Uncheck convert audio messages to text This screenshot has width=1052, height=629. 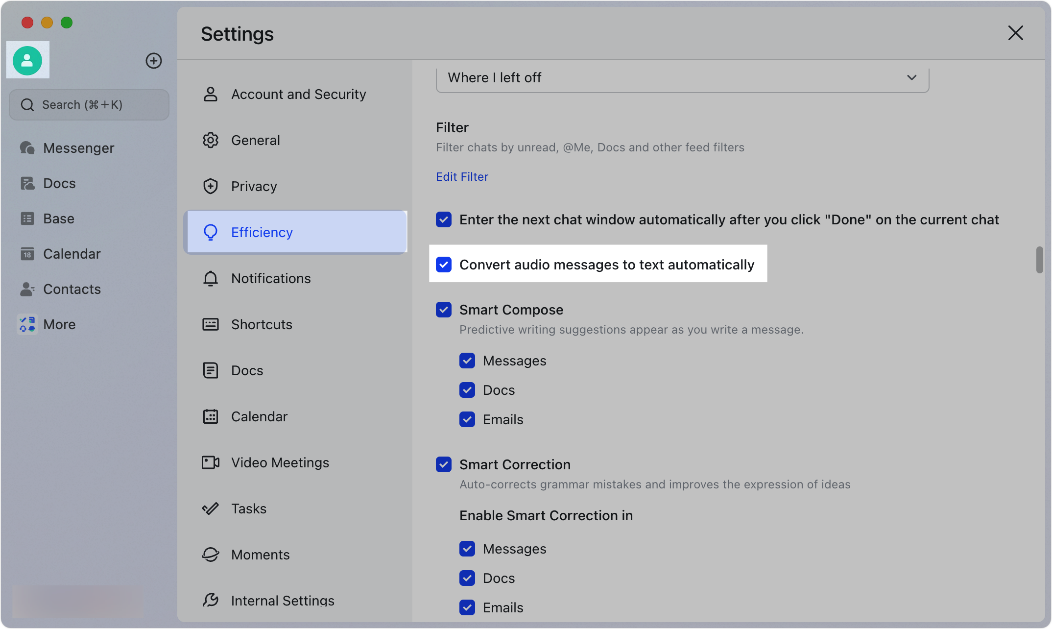click(444, 265)
